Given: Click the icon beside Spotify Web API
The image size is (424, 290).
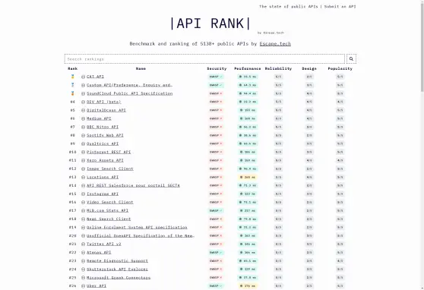Looking at the screenshot, I should click(x=84, y=135).
